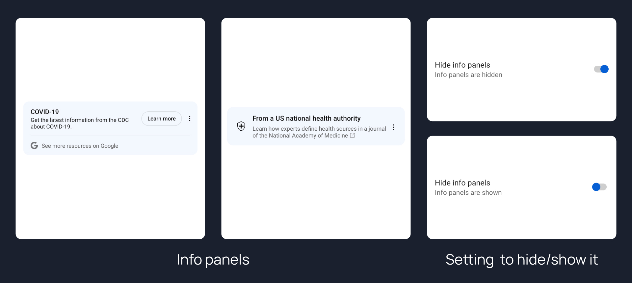Click the divider line in COVID-19 panel
632x283 pixels.
[110, 136]
